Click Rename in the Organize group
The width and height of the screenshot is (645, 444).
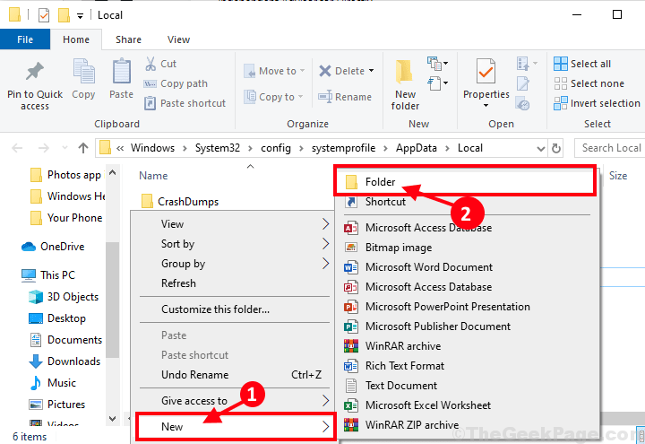[345, 97]
